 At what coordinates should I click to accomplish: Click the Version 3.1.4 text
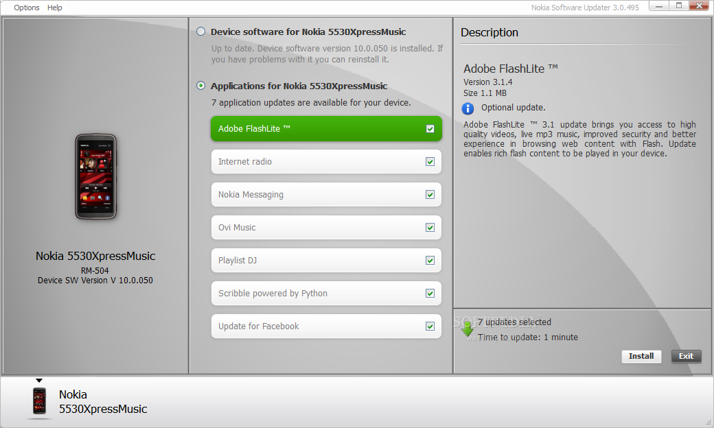tap(487, 82)
